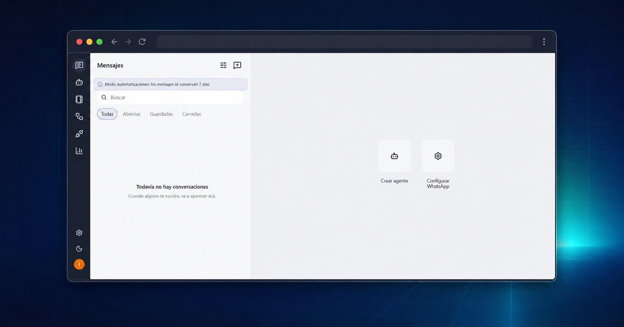Switch to the Cerradas tab
This screenshot has height=327, width=624.
coord(191,114)
